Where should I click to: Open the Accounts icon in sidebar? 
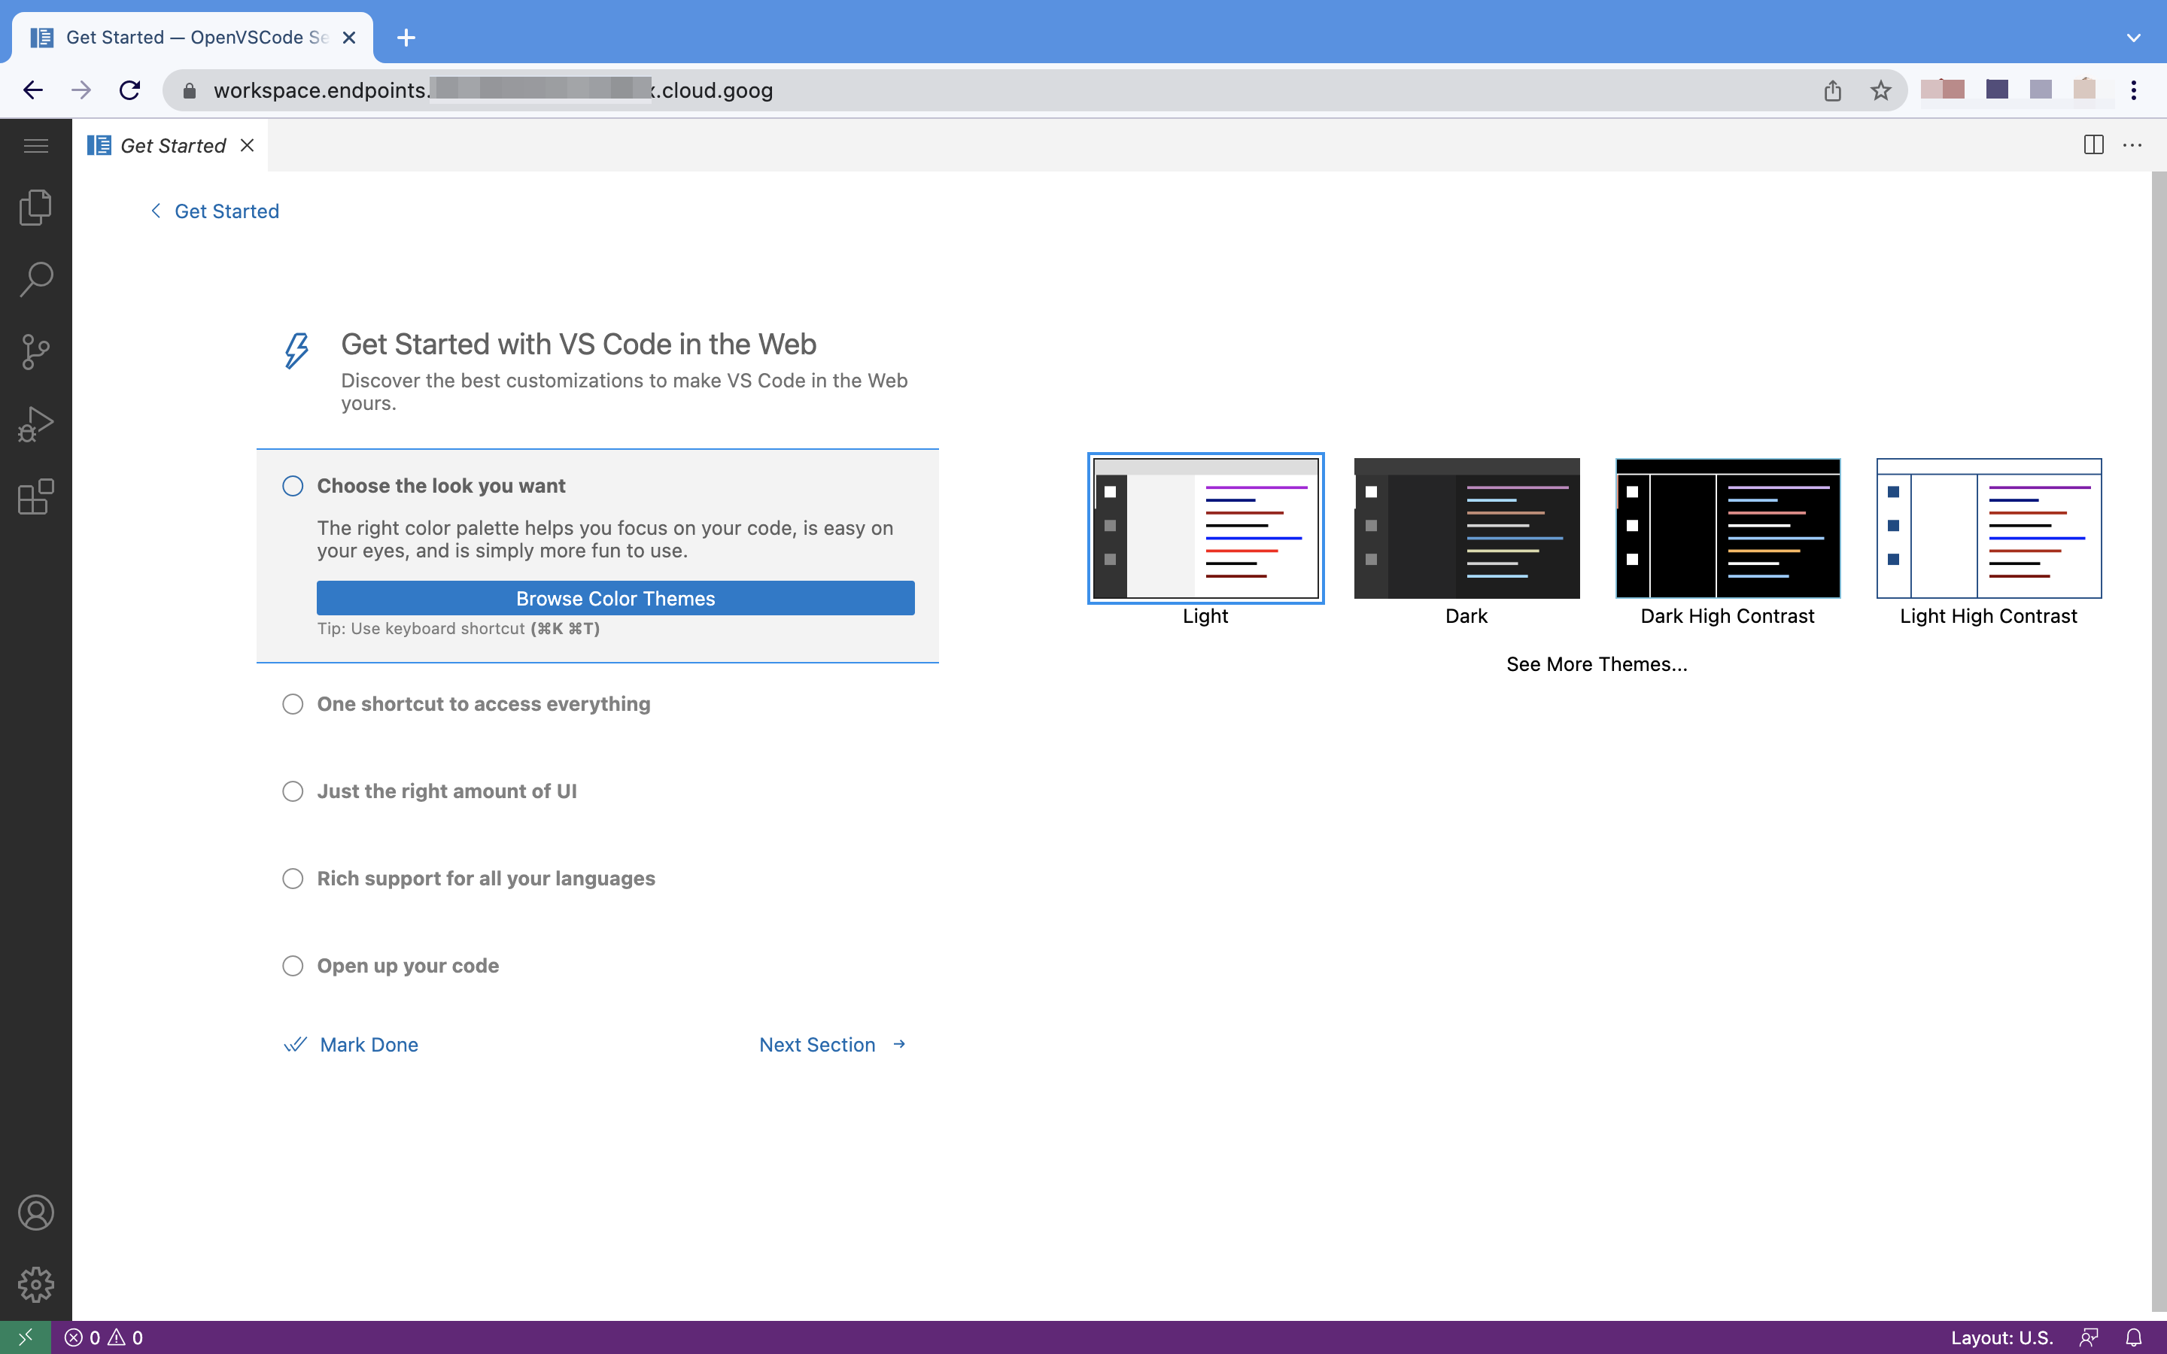(36, 1213)
